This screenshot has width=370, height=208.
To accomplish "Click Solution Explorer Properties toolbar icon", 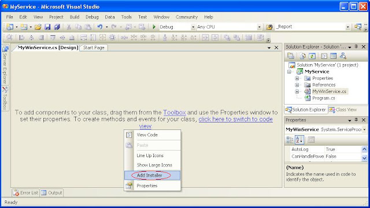I will pyautogui.click(x=291, y=56).
